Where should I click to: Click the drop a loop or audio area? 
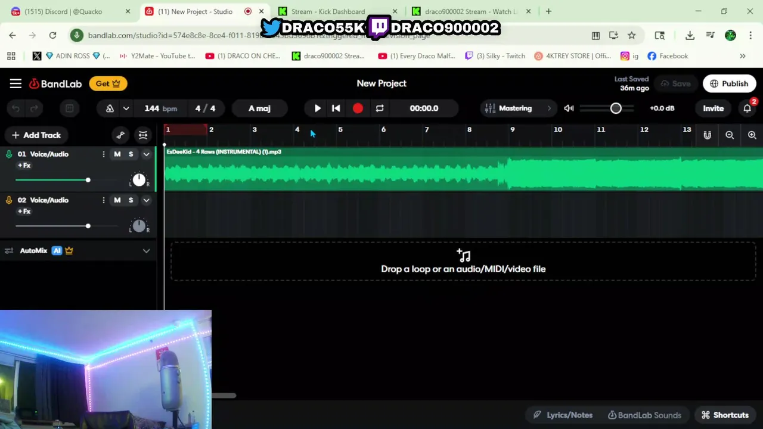pos(463,262)
